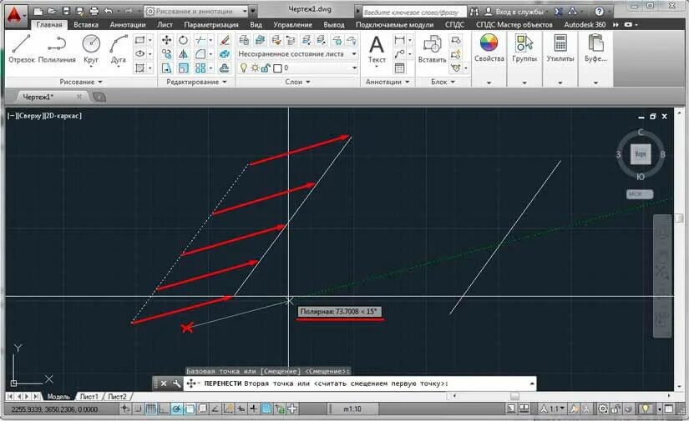Click the [Сверху] view label control
Screen dimensions: 689x421
pyautogui.click(x=31, y=116)
